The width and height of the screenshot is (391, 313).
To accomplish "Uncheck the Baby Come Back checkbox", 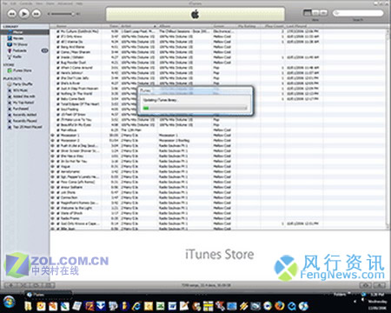I will [58, 99].
